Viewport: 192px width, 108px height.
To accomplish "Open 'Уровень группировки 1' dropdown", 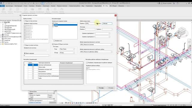I will click(103, 33).
